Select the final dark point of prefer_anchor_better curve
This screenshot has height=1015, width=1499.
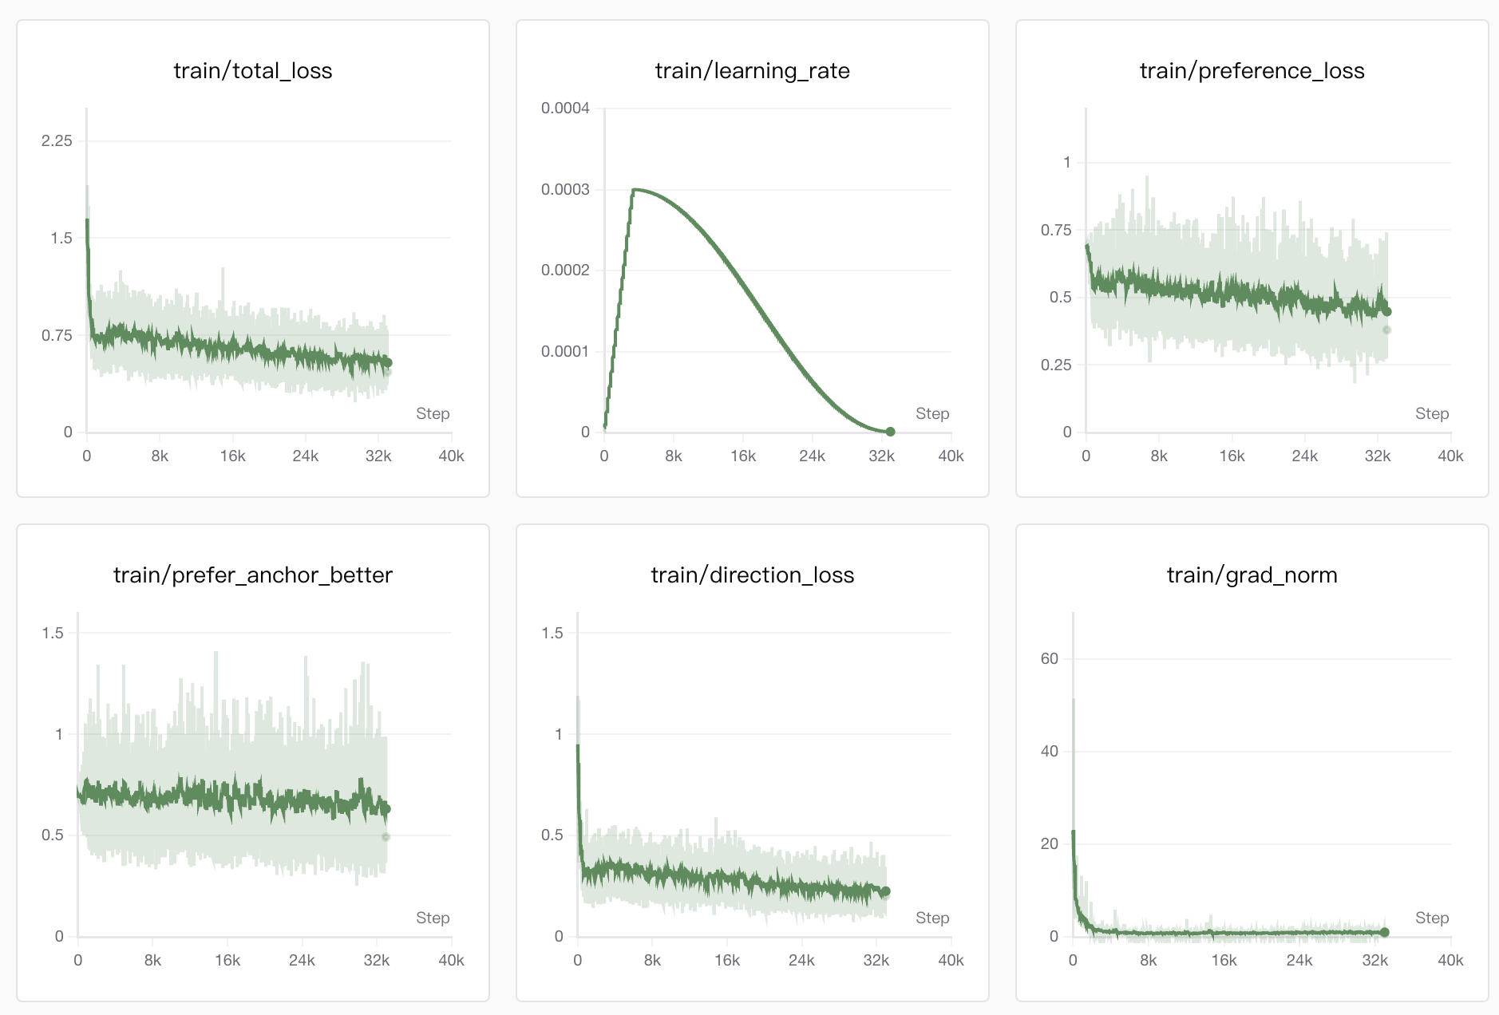(x=386, y=809)
